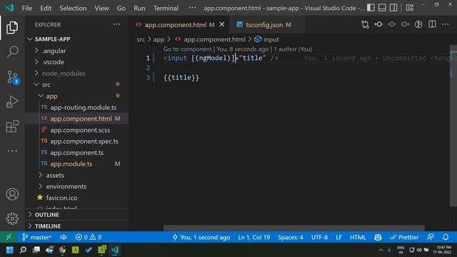
Task: Collapse the src folder
Action: coord(77,84)
